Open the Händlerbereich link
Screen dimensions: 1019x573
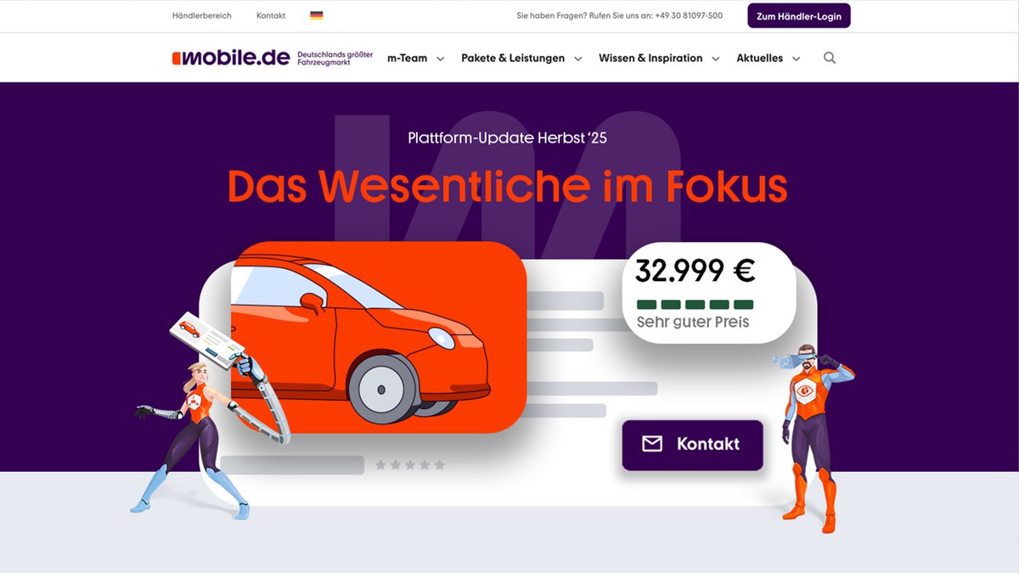[x=202, y=15]
